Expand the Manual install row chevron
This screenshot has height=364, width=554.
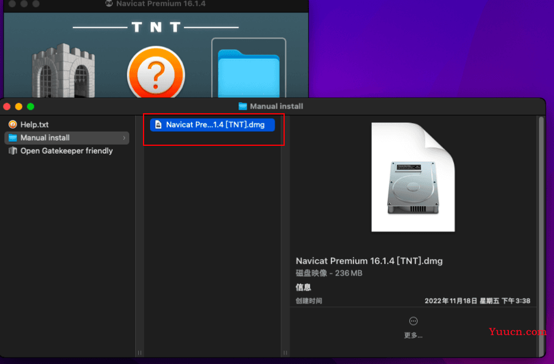point(125,138)
